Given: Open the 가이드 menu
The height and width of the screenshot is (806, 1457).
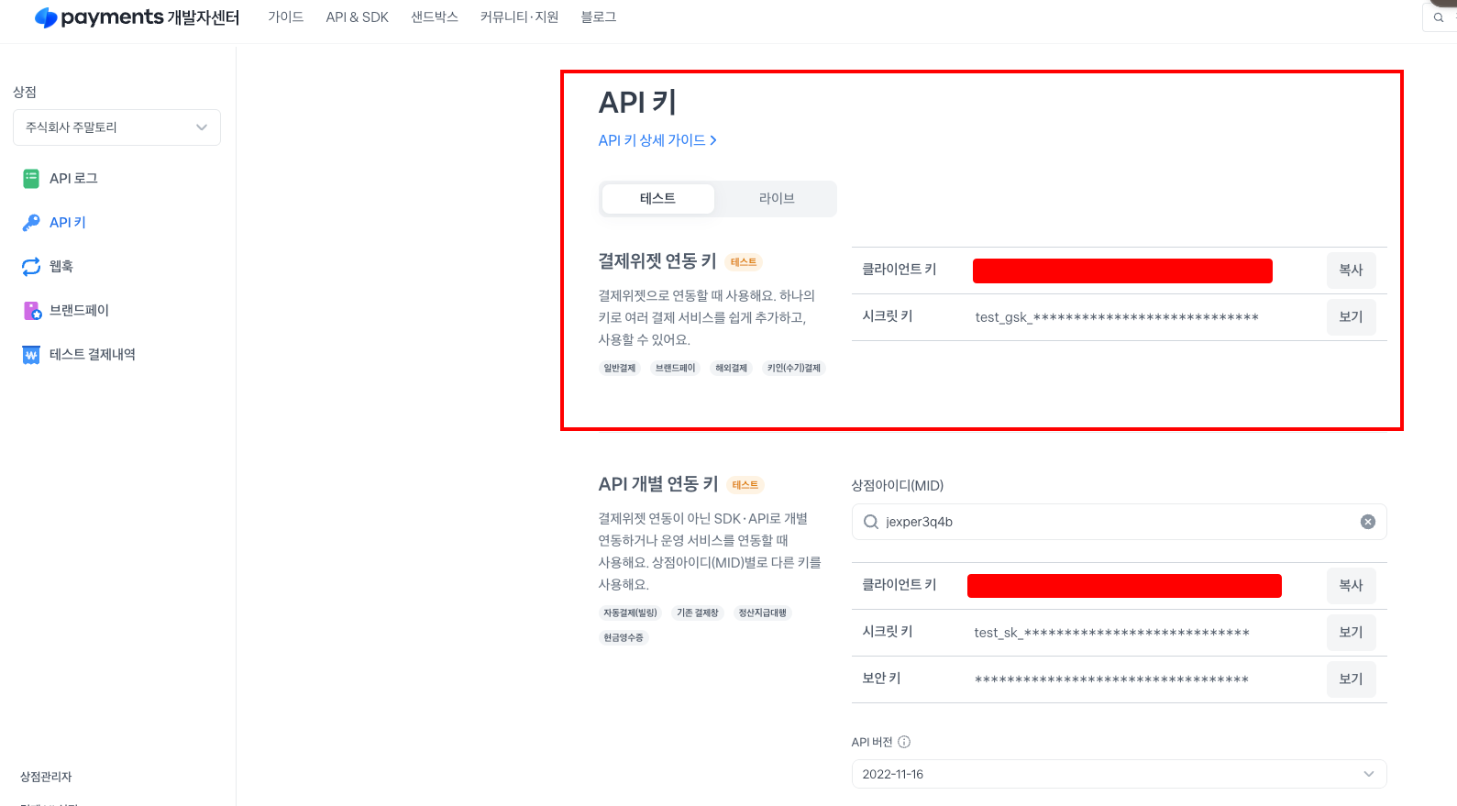Looking at the screenshot, I should pyautogui.click(x=286, y=17).
